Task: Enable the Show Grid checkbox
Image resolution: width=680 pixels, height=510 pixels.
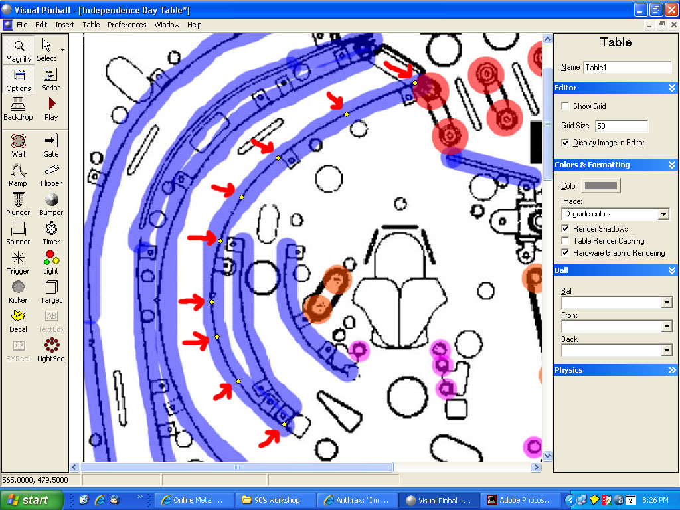Action: coord(565,106)
